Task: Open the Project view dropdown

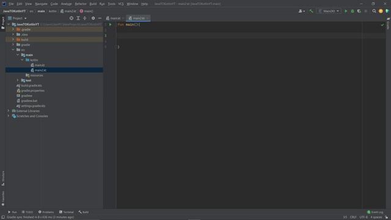Action: pyautogui.click(x=17, y=18)
